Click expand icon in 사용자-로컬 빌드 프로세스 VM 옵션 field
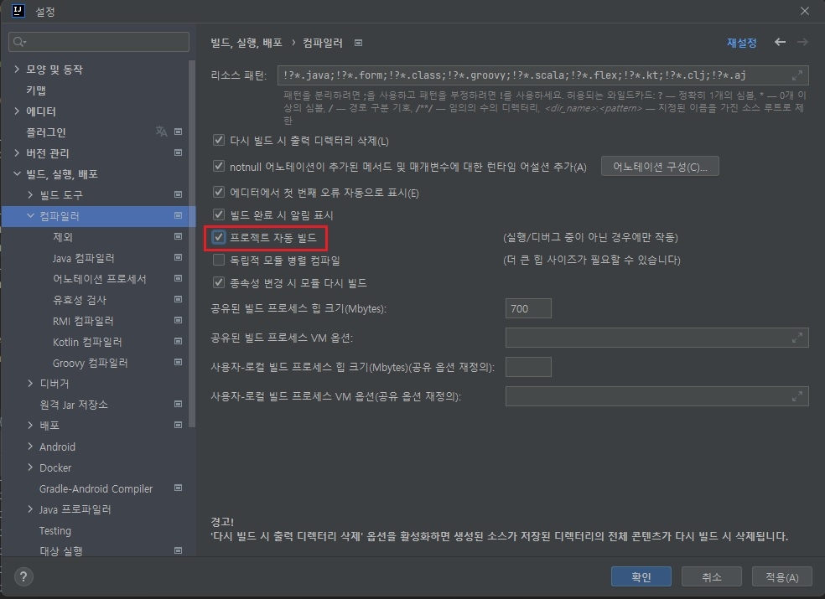The width and height of the screenshot is (825, 599). (797, 396)
